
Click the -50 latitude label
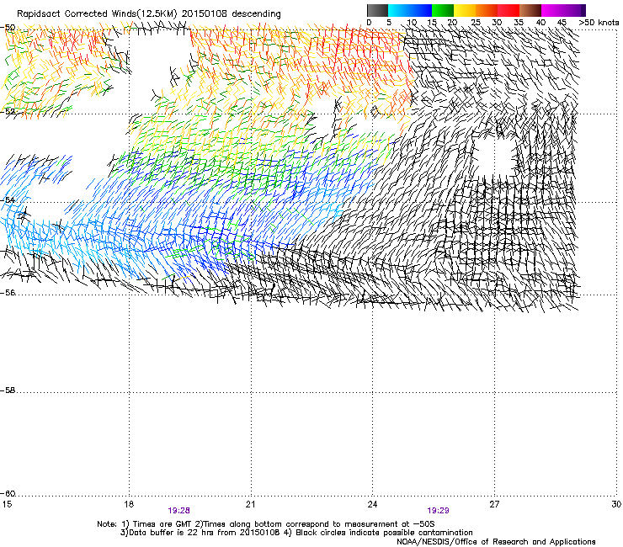(x=8, y=28)
